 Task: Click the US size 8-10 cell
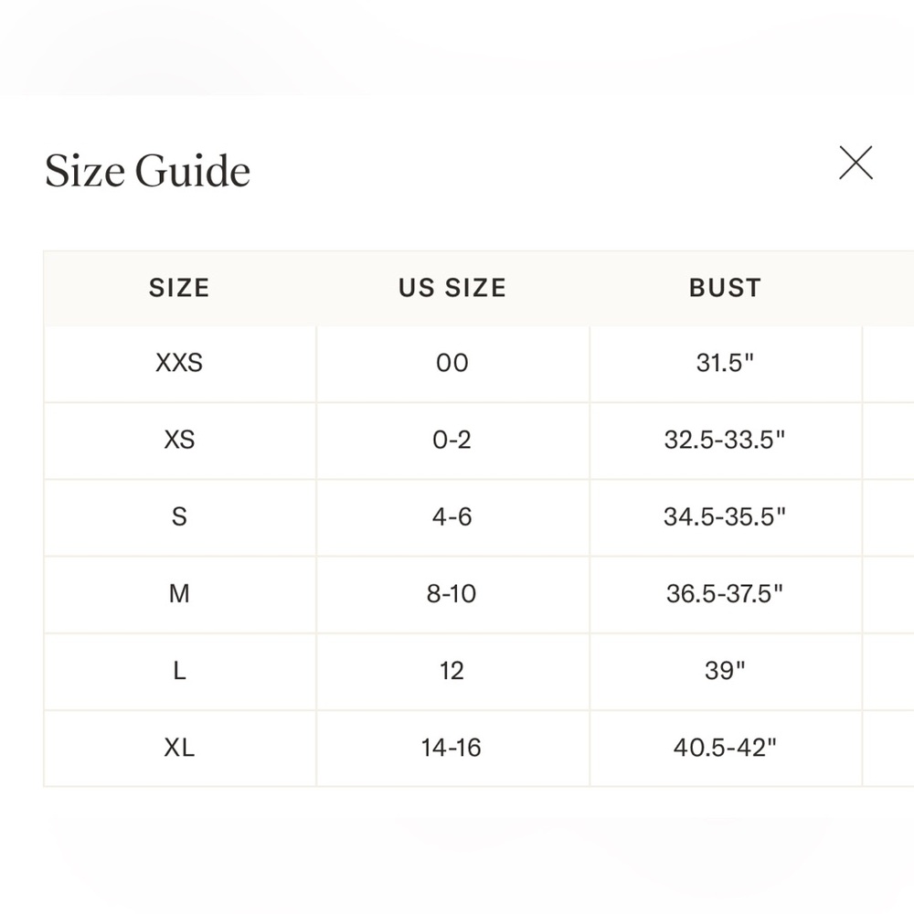coord(452,594)
